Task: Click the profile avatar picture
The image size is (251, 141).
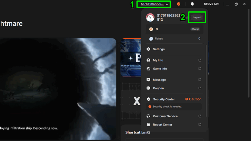Action: 150,18
